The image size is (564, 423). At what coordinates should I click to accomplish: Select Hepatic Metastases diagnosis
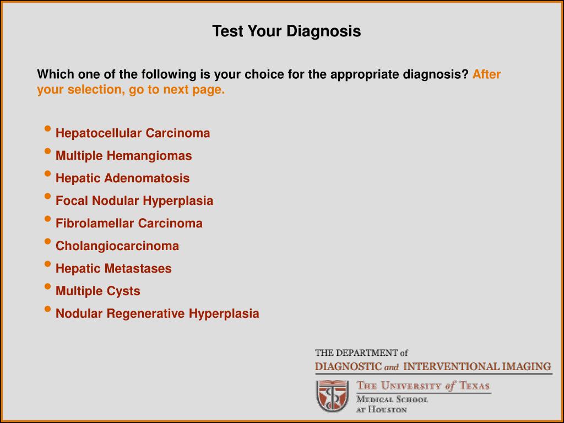pyautogui.click(x=113, y=268)
